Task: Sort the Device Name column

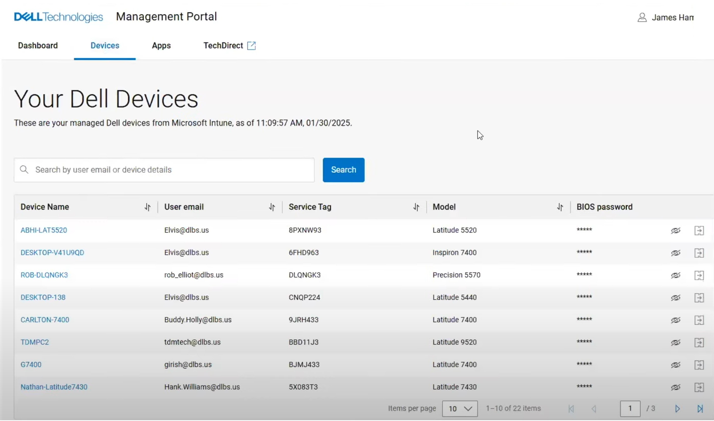Action: [147, 207]
